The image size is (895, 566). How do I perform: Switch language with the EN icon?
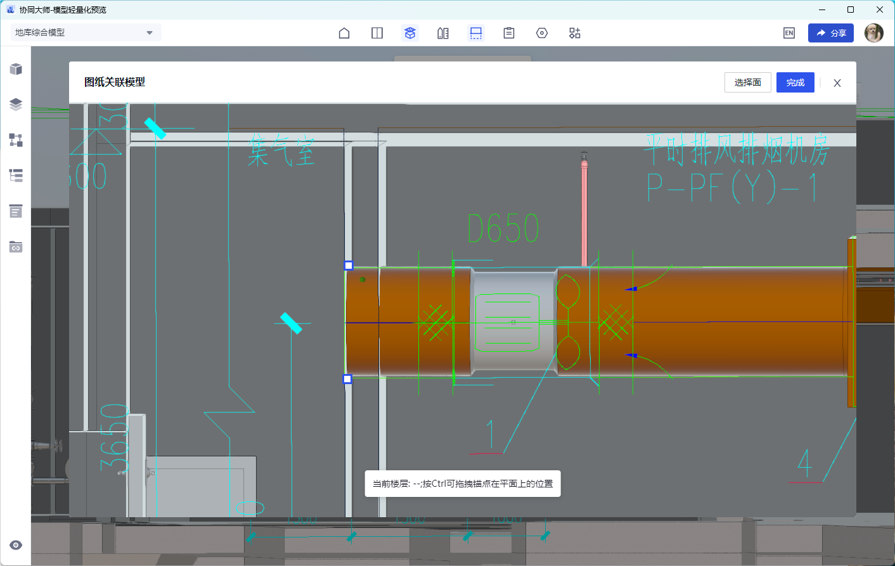(x=789, y=33)
